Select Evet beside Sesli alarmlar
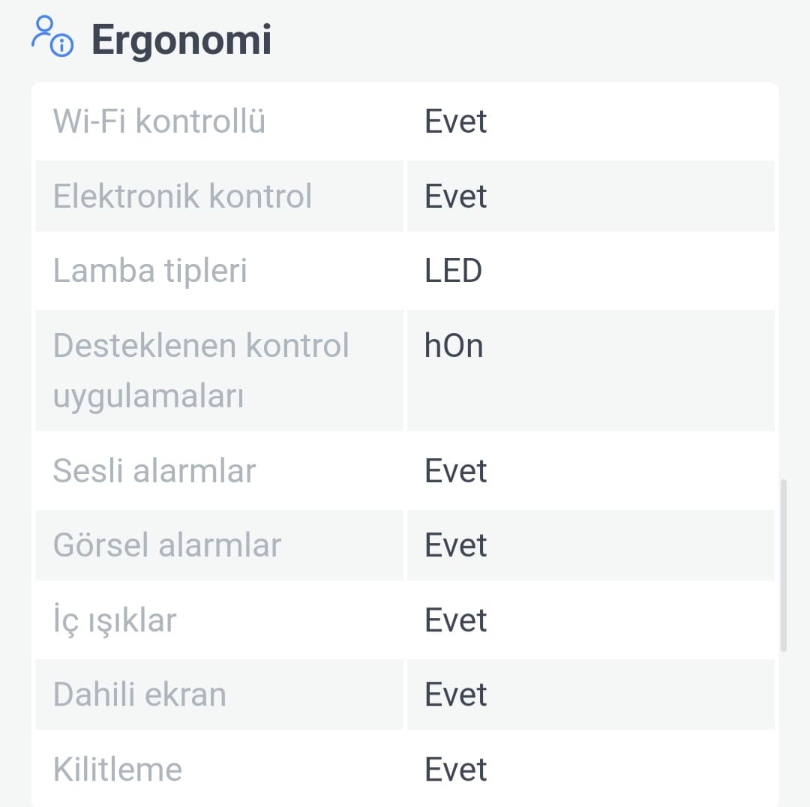This screenshot has width=810, height=807. [x=455, y=471]
